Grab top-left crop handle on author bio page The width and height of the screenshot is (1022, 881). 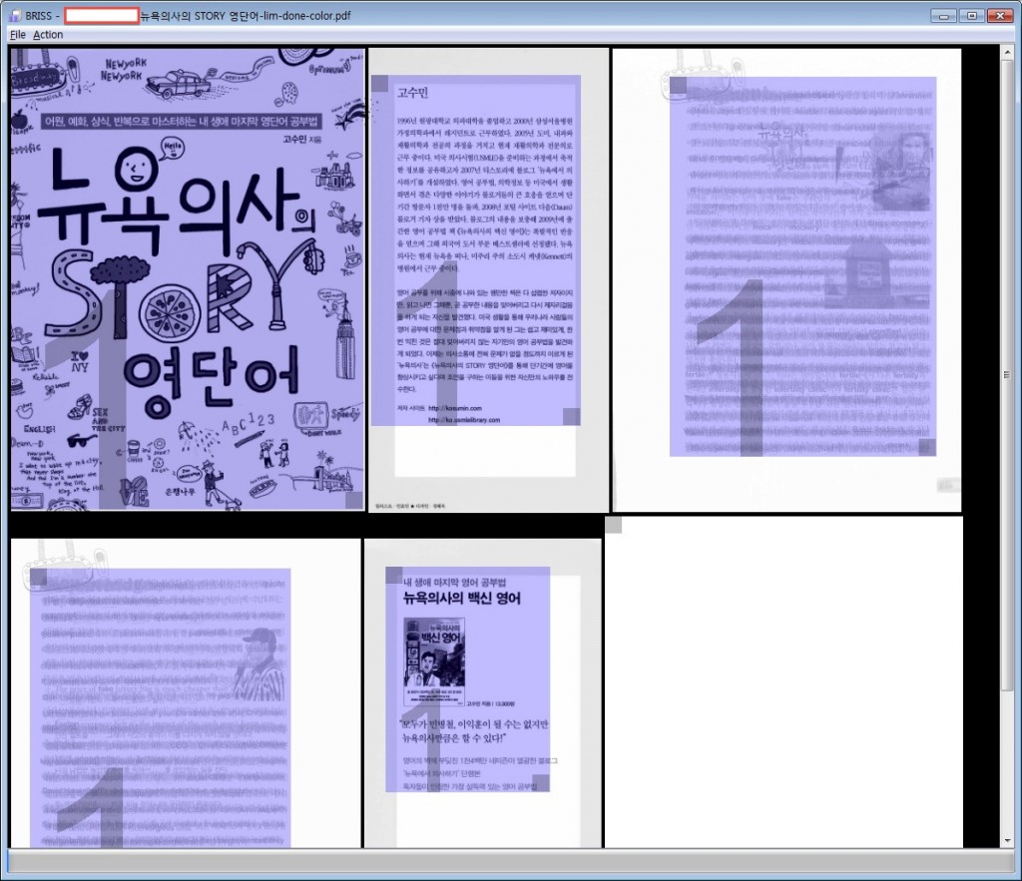379,84
